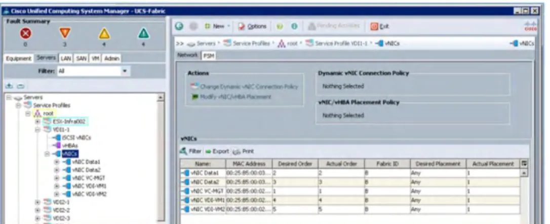Collapse the root organization node
Screen dimensions: 550x224
coord(29,113)
